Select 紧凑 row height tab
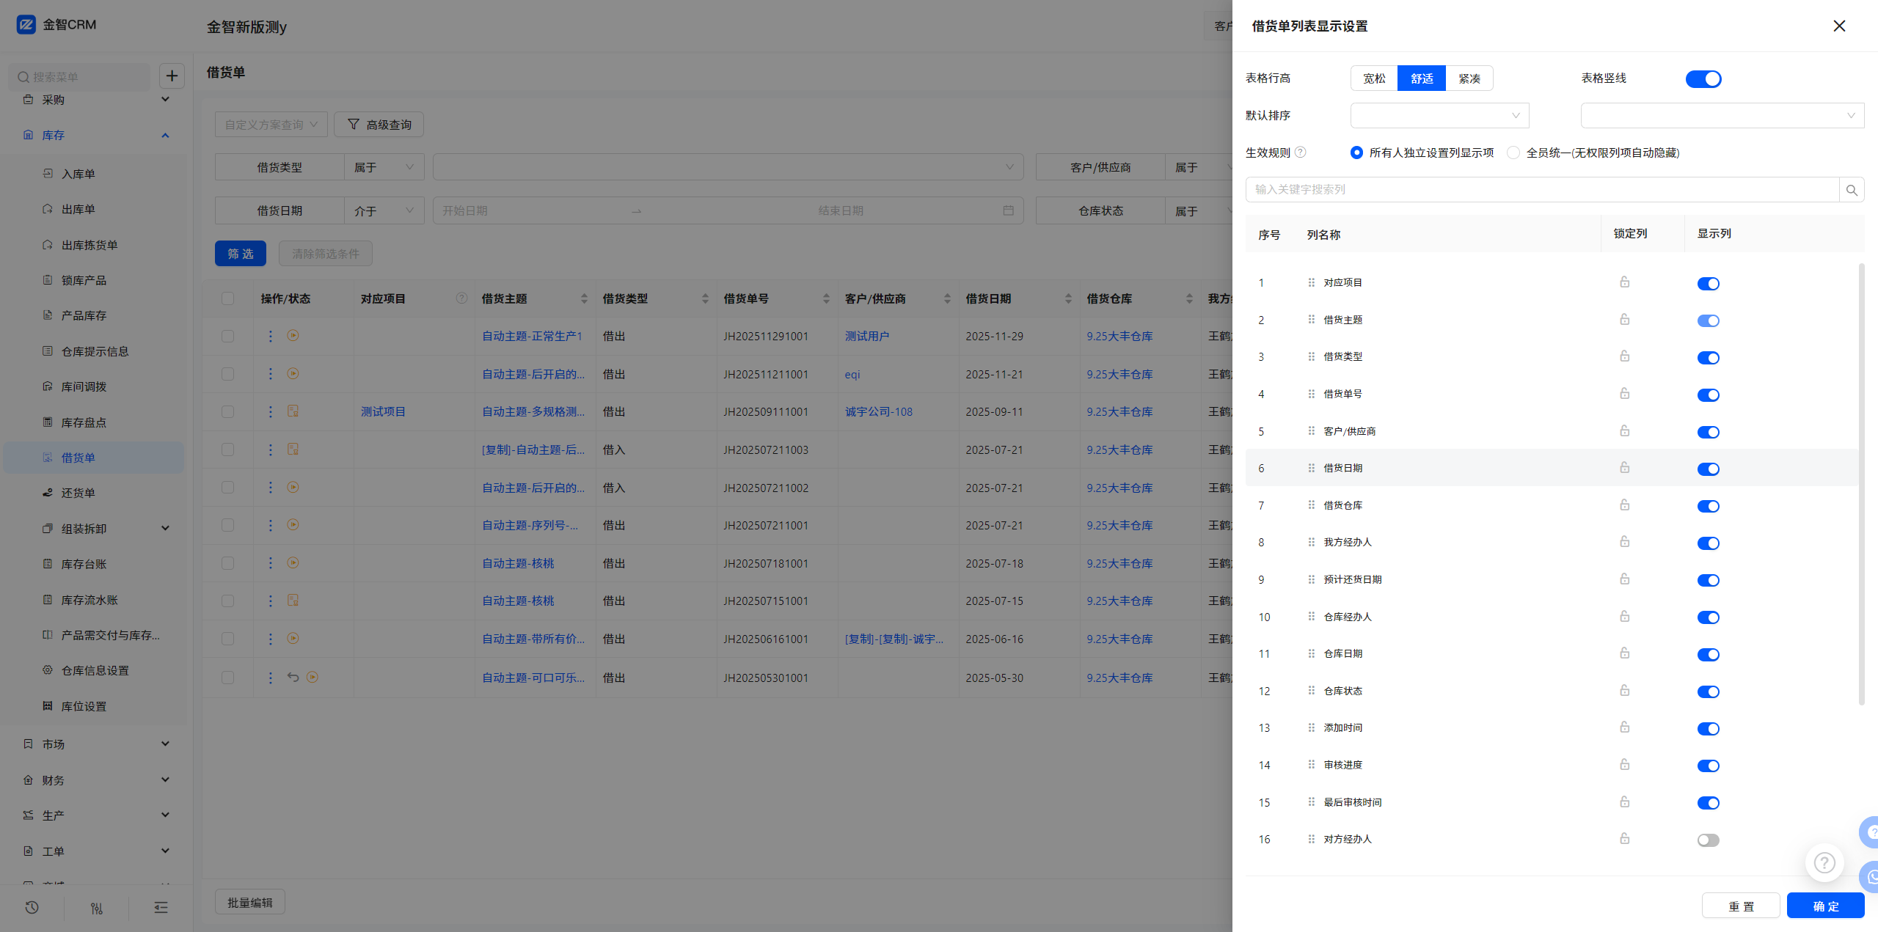The width and height of the screenshot is (1878, 932). pyautogui.click(x=1469, y=78)
